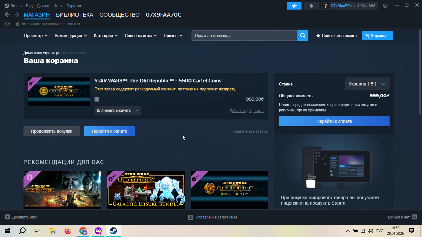
Task: Switch to the МАГАЗИН tab
Action: pos(37,15)
